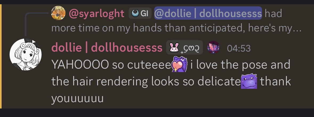This screenshot has width=314, height=117.
Task: Click the blushing purple dragon emoji
Action: (x=249, y=81)
